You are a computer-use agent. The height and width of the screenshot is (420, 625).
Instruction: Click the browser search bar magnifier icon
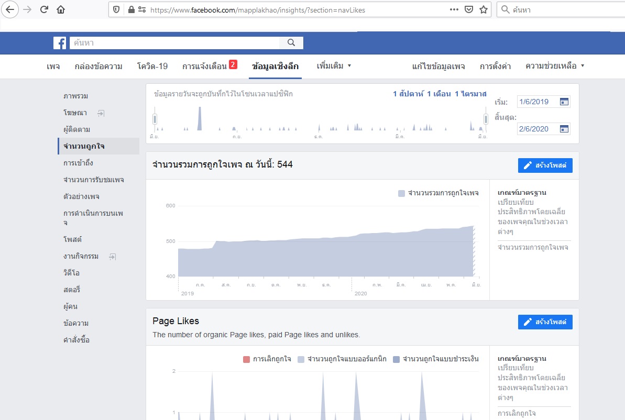coord(505,9)
